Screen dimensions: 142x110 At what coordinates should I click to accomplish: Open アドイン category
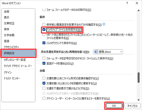pos(18,72)
